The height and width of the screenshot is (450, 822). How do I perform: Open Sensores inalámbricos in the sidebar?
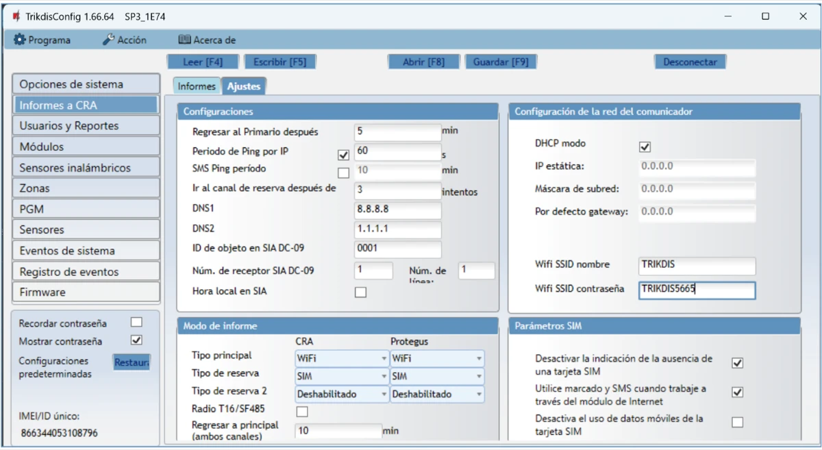pos(86,168)
